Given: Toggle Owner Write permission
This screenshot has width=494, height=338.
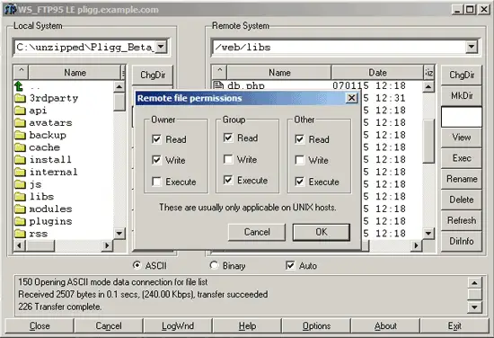Looking at the screenshot, I should pos(156,160).
